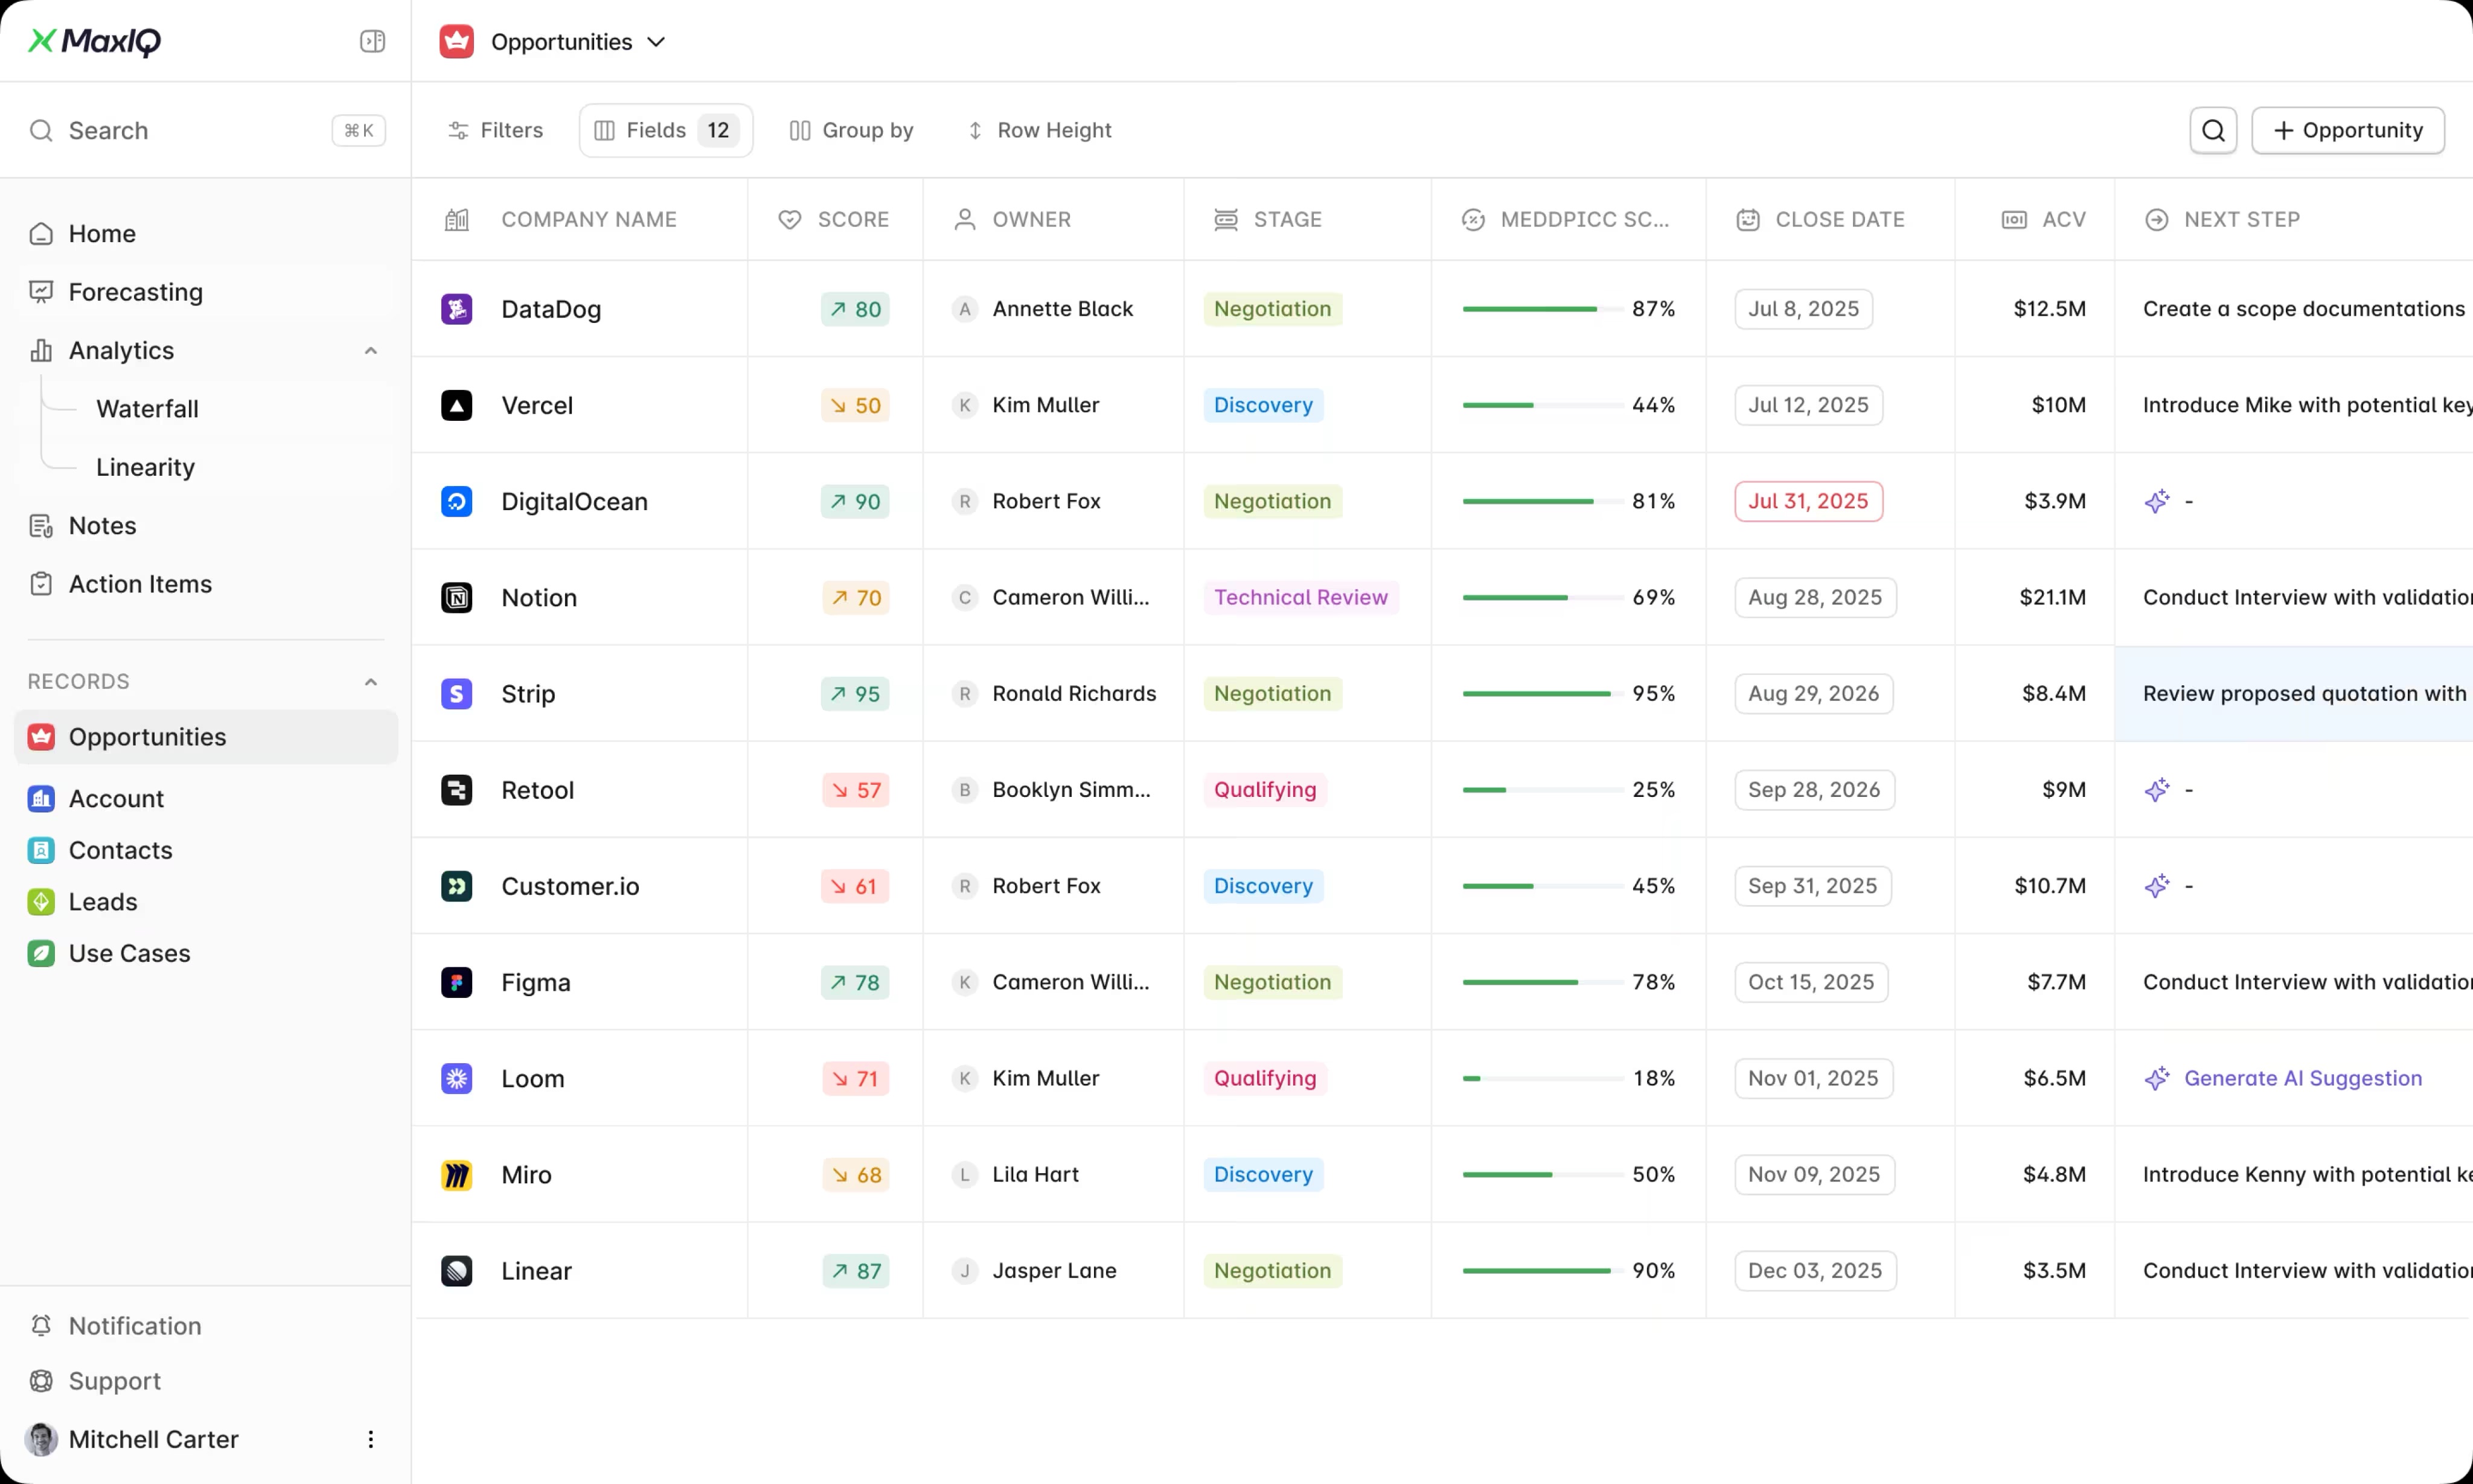Image resolution: width=2473 pixels, height=1484 pixels.
Task: Open the Group by options
Action: pos(851,130)
